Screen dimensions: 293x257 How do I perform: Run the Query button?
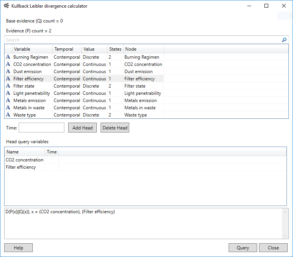point(243,248)
